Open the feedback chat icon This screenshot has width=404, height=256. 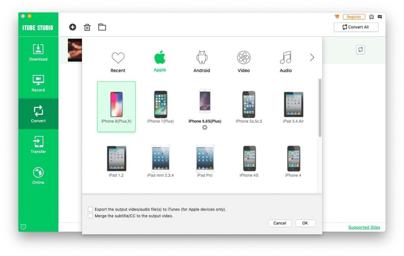(x=380, y=17)
